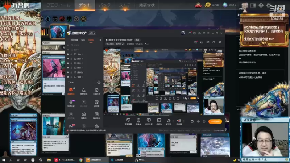Click the orange start live button
The height and width of the screenshot is (163, 290).
pyautogui.click(x=215, y=121)
